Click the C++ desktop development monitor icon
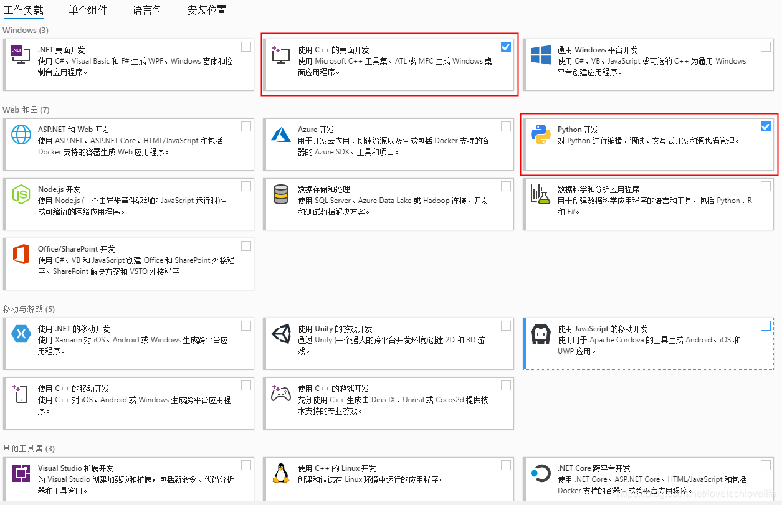 tap(281, 55)
